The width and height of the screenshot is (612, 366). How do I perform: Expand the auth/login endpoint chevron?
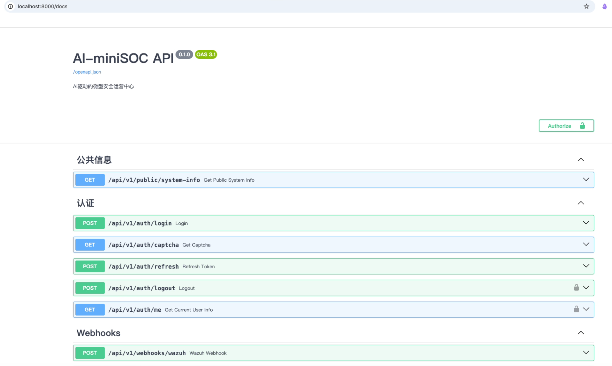[x=586, y=223]
